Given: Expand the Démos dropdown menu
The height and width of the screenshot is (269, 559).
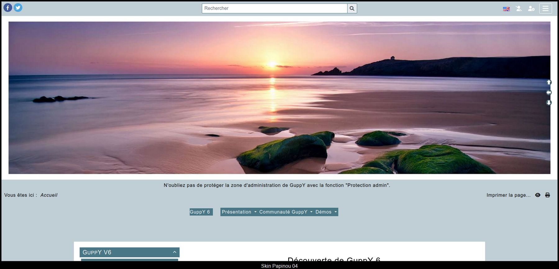Looking at the screenshot, I should [326, 212].
